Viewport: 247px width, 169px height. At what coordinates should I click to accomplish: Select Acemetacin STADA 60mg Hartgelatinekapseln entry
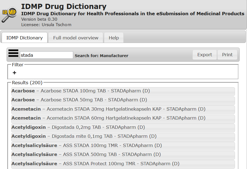click(123, 119)
